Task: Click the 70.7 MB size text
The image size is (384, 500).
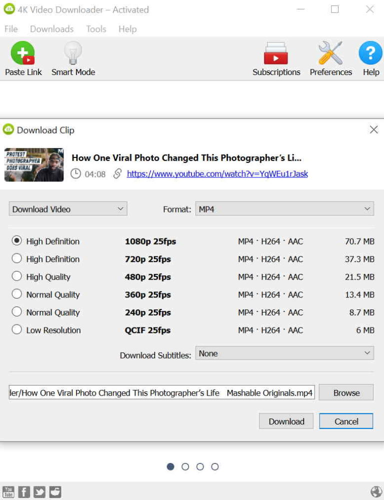Action: pos(359,241)
